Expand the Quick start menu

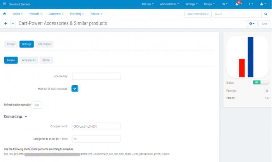tap(198, 14)
